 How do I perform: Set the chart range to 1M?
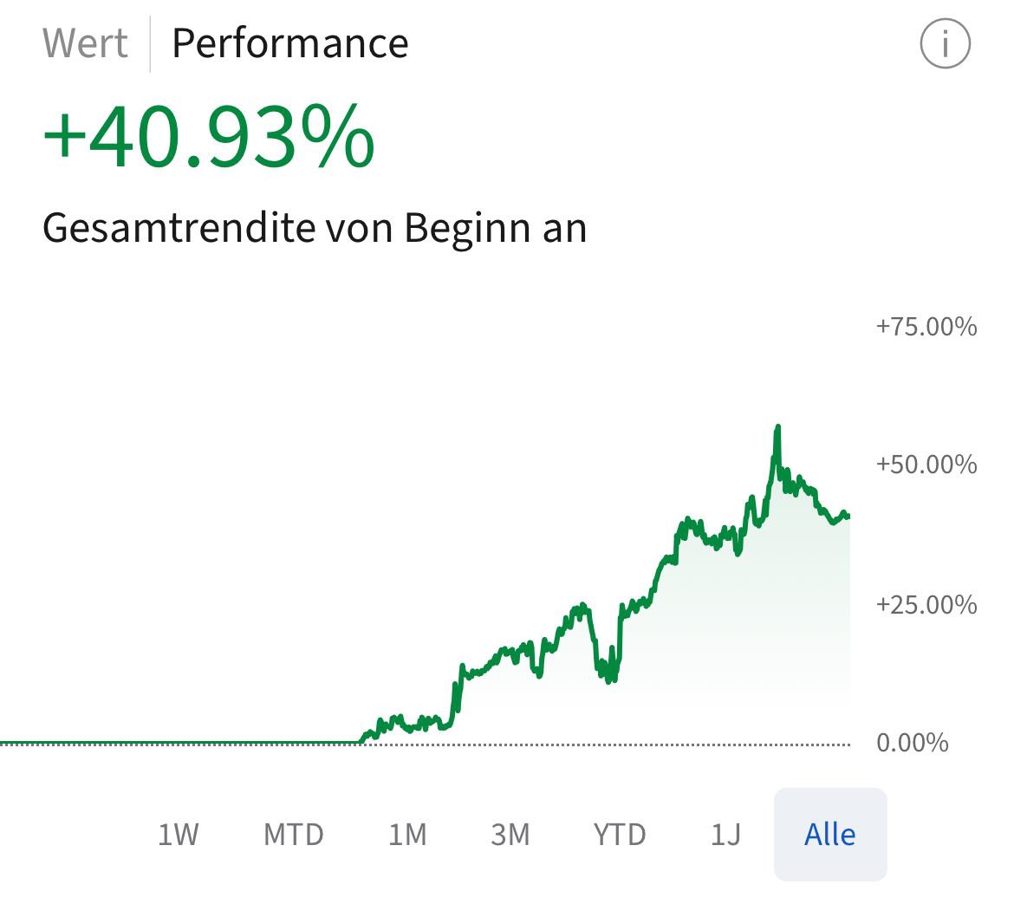coord(407,835)
